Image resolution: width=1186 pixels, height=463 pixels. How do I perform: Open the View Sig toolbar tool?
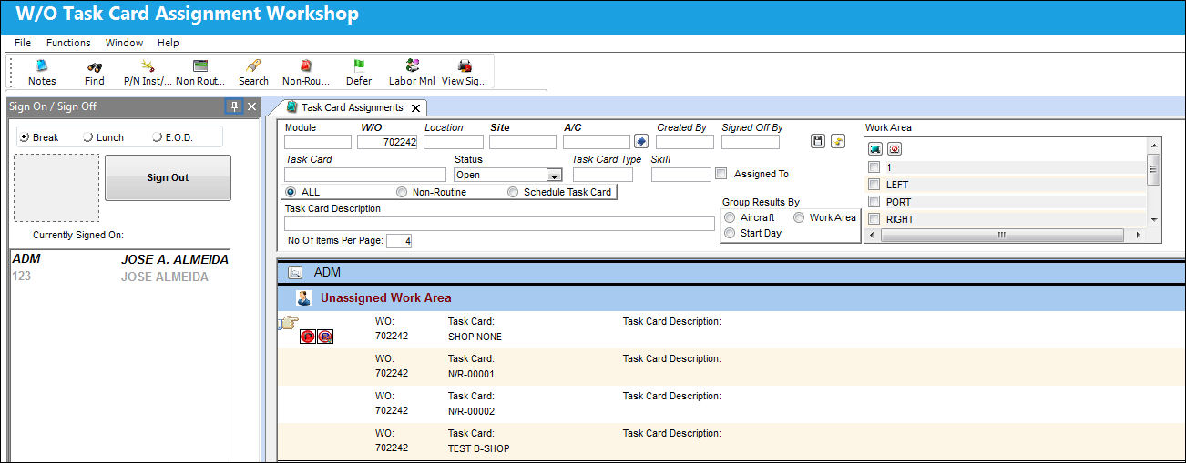pyautogui.click(x=465, y=73)
